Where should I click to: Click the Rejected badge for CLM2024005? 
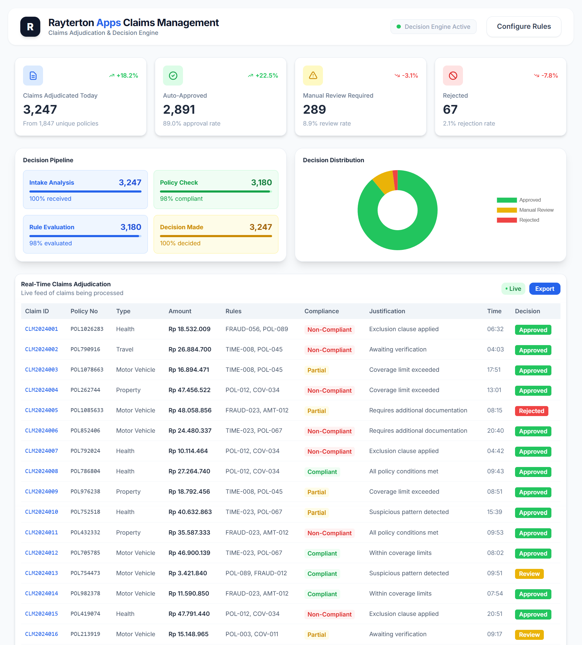pos(531,411)
